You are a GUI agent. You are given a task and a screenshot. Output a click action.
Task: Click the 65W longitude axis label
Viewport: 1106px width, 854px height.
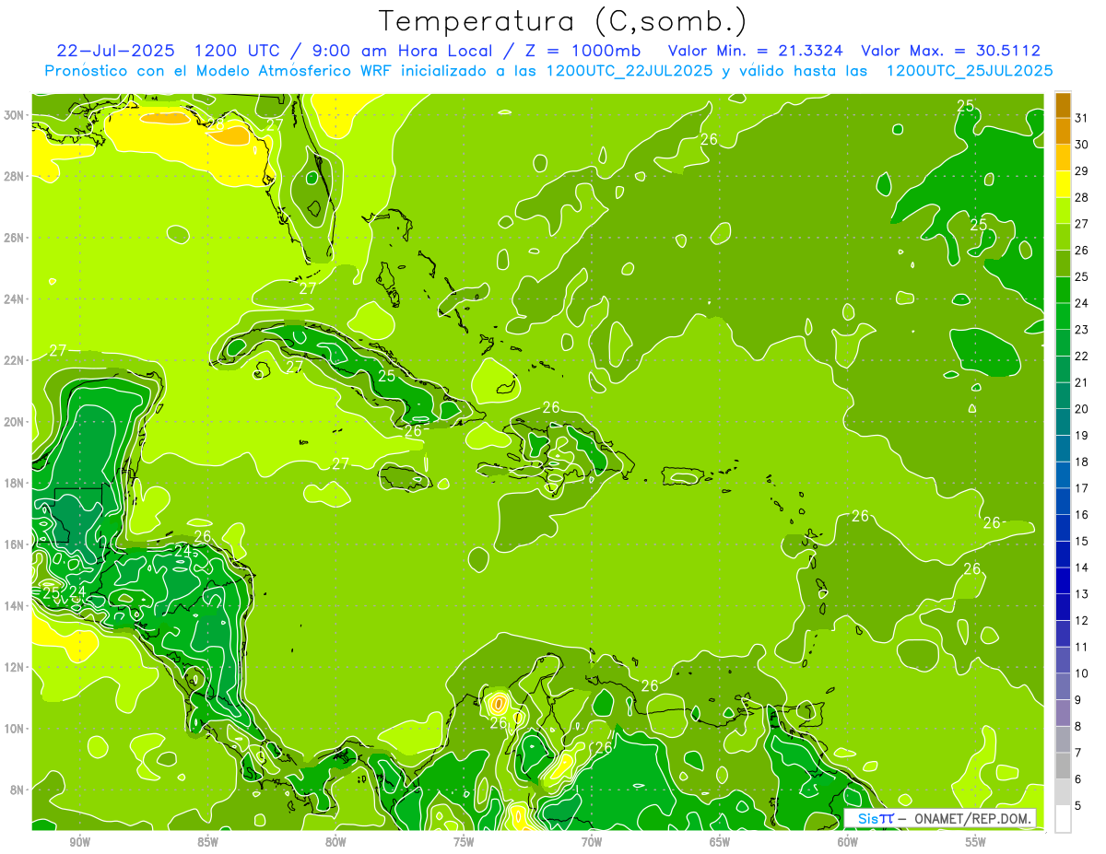(x=720, y=842)
